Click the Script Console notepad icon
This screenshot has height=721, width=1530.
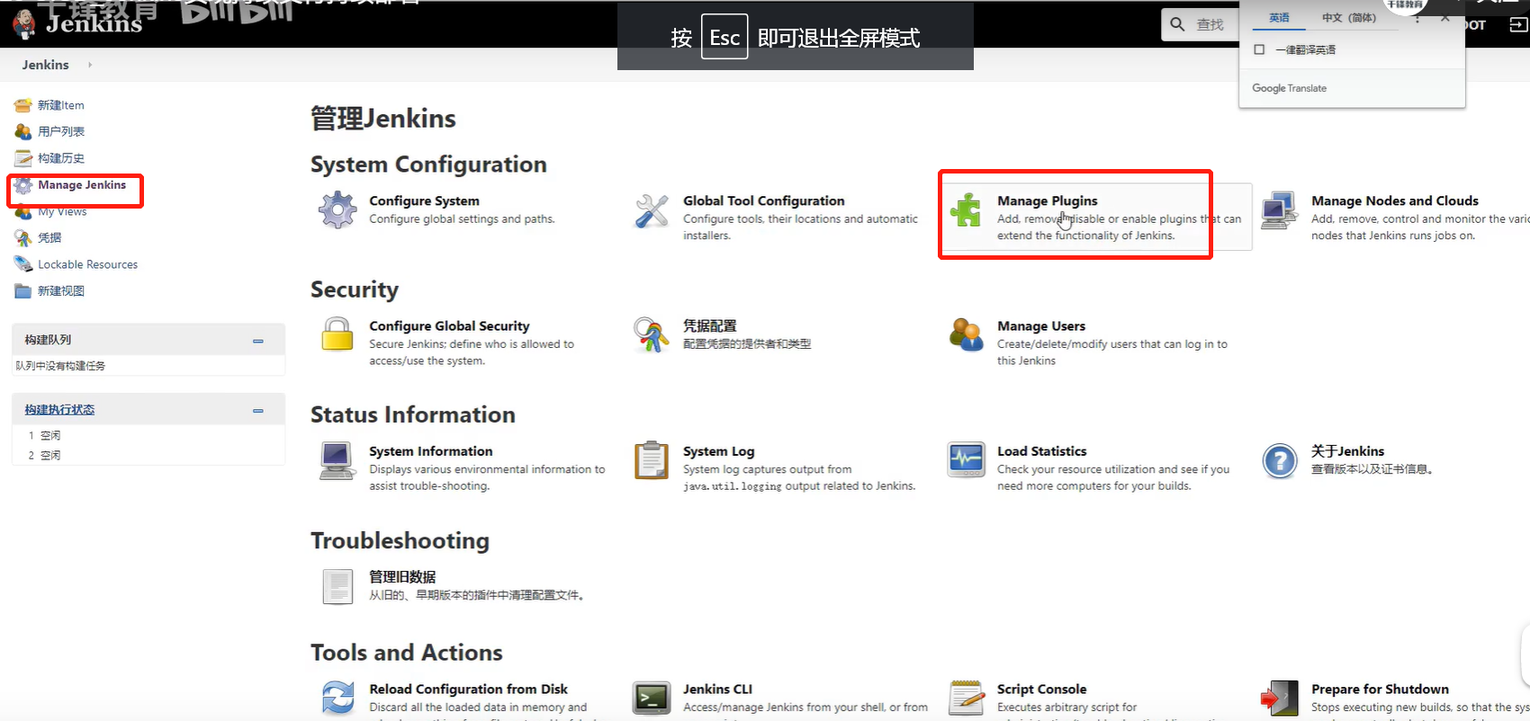[966, 698]
